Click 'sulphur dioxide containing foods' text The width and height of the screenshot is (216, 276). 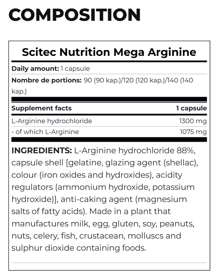click(x=79, y=248)
